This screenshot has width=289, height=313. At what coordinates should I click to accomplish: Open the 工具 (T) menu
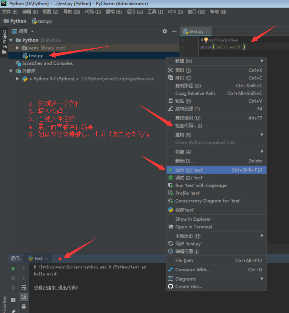click(155, 12)
